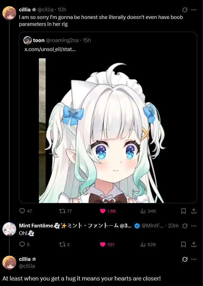View analytics showing 34K views
The image size is (203, 286).
click(x=148, y=211)
